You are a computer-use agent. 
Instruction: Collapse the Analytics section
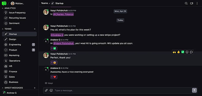[x=3, y=8]
